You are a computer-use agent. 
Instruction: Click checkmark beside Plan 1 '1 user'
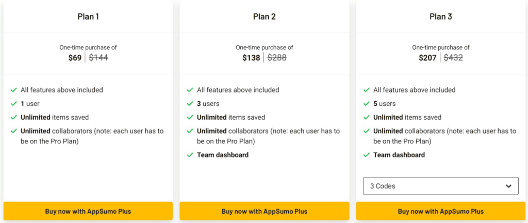point(14,104)
